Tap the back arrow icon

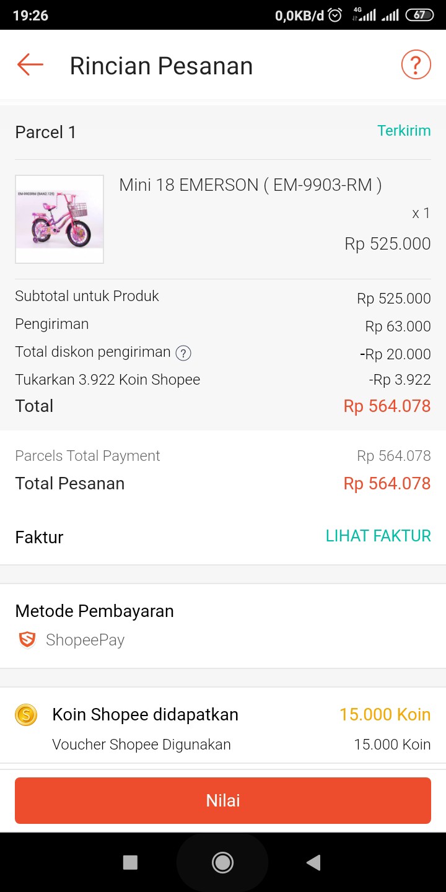[30, 64]
